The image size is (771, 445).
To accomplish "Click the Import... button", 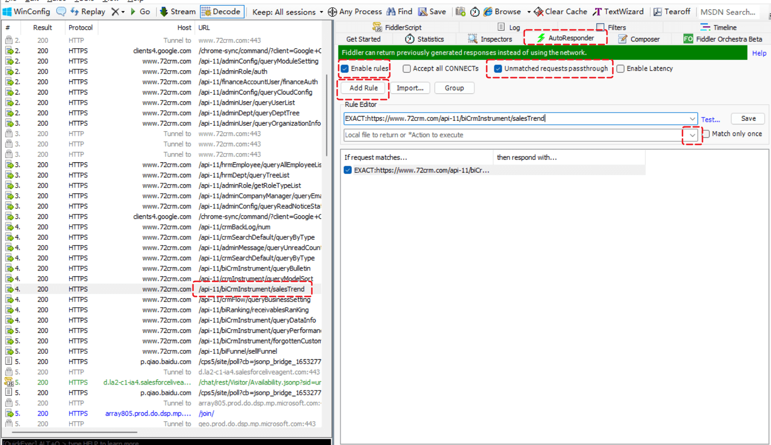I will point(410,88).
